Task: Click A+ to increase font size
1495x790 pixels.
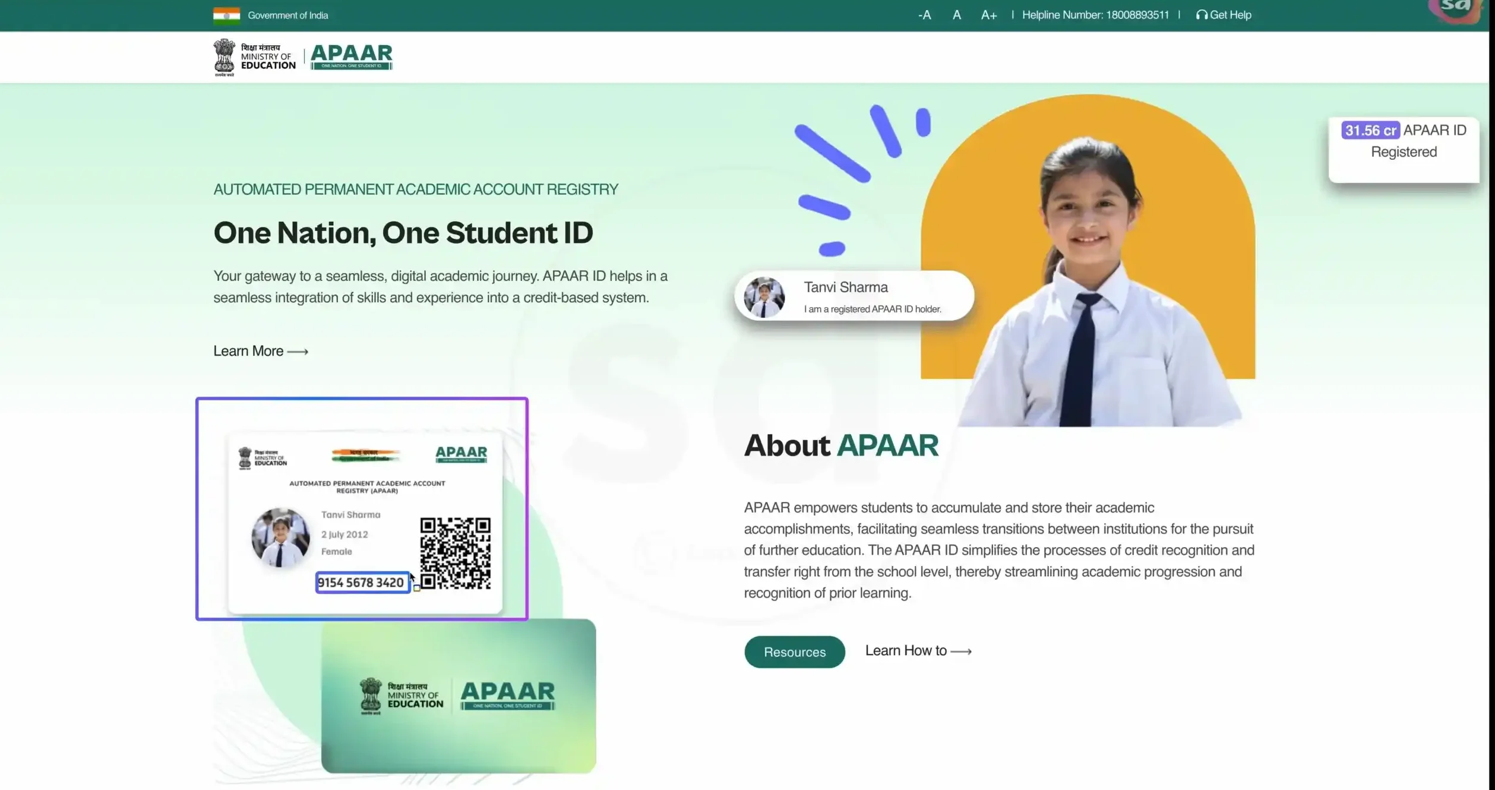Action: [988, 14]
